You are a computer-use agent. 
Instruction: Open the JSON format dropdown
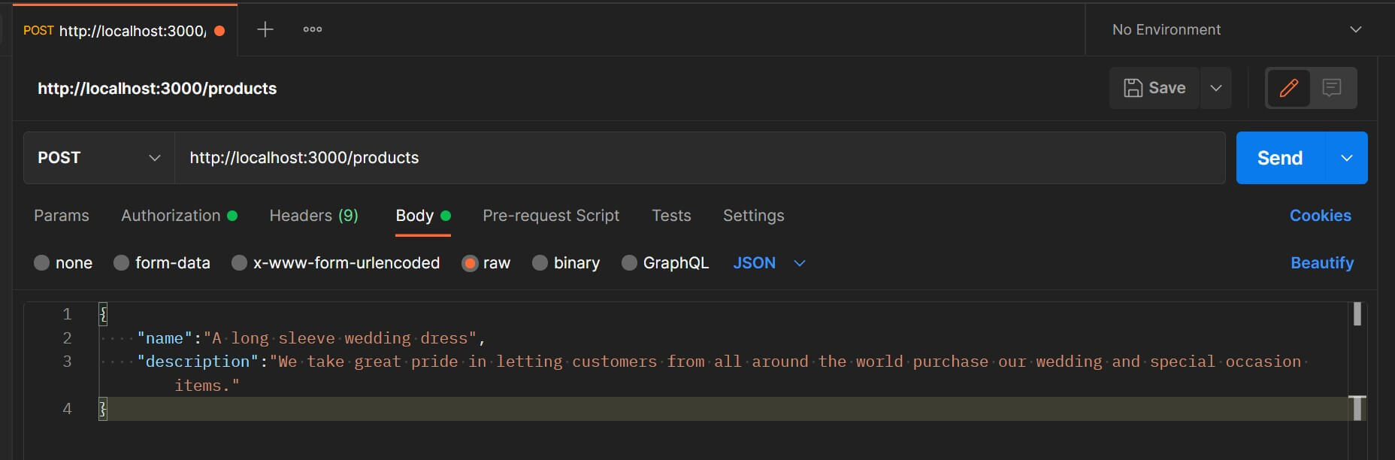(x=769, y=263)
